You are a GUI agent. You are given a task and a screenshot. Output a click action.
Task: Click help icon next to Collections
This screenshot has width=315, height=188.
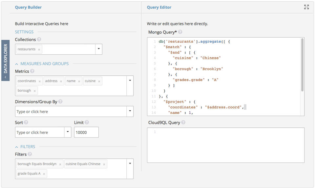39,40
